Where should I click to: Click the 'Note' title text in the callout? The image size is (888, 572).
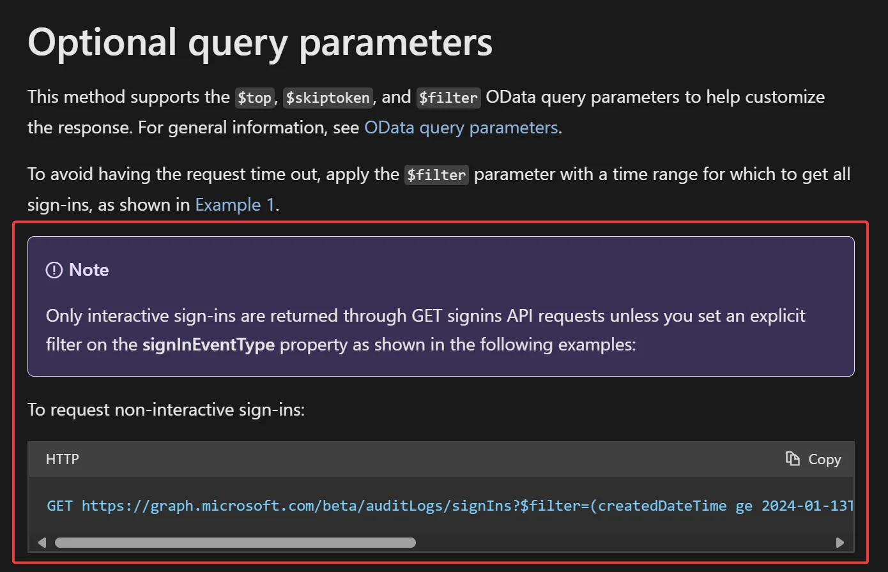pos(89,270)
